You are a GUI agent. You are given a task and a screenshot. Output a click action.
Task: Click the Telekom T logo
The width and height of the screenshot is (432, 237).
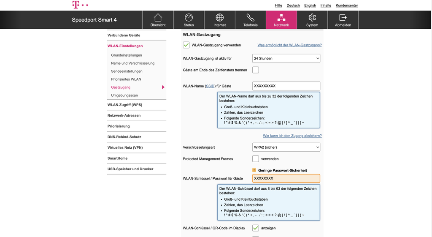(80, 5)
